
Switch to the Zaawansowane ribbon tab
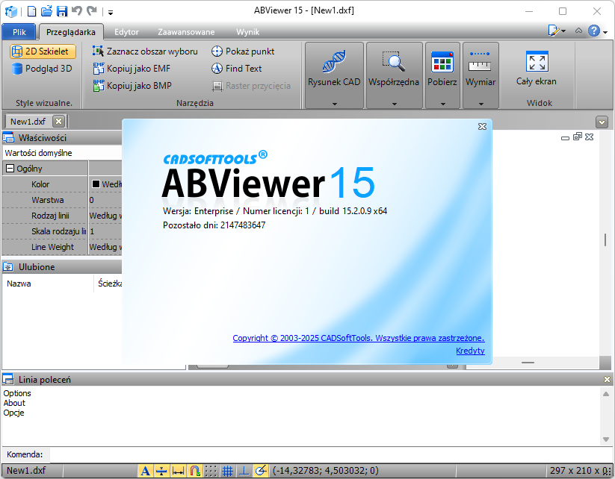(186, 32)
